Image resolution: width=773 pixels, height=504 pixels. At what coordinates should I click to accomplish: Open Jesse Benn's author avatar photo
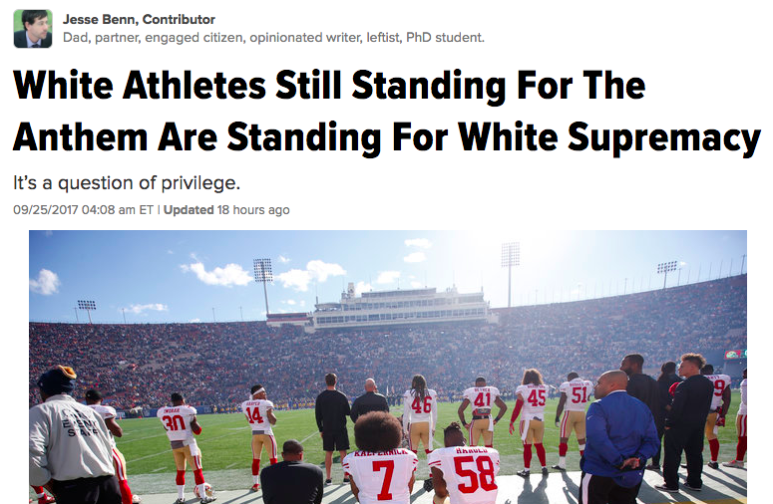33,29
